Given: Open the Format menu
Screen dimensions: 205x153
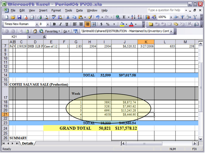Looking at the screenshot, I should click(x=56, y=10).
